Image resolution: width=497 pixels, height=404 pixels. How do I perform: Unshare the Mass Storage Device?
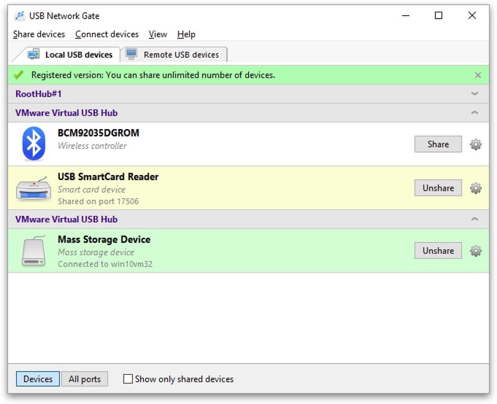(x=438, y=251)
